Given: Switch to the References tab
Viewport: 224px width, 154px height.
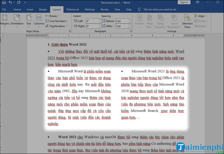Looking at the screenshot, I should click(x=73, y=10).
